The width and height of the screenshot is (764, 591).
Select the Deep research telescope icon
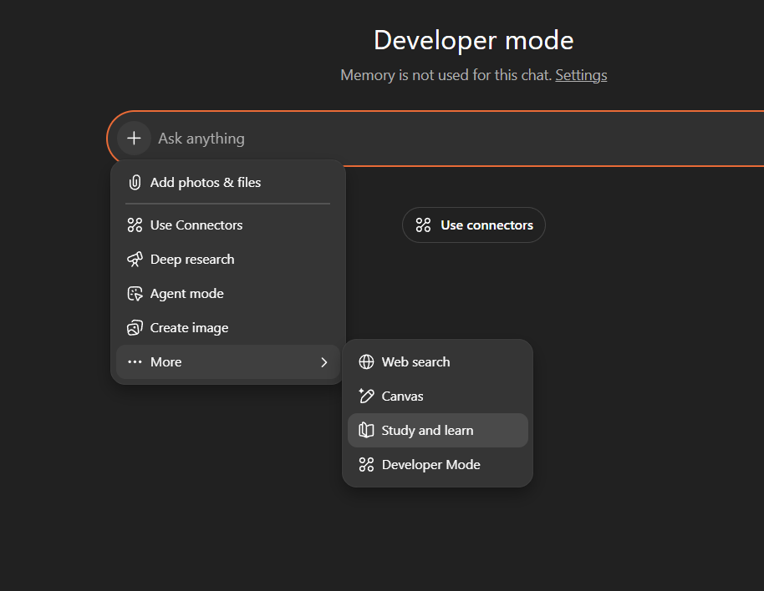pos(135,259)
